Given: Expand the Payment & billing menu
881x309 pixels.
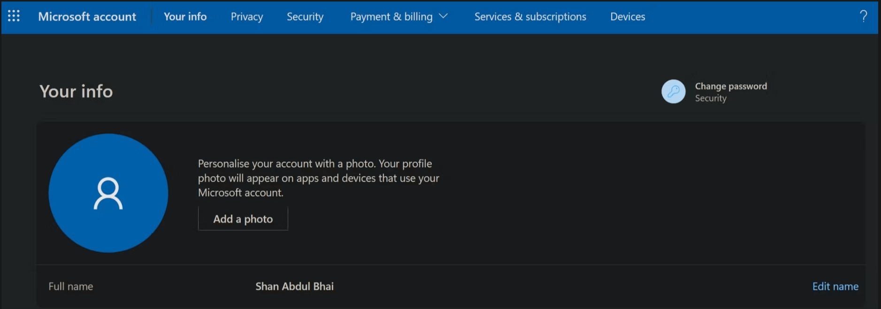Looking at the screenshot, I should pos(391,17).
